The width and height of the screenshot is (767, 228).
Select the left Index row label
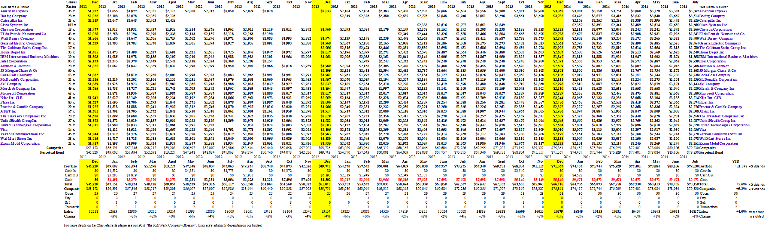pos(69,212)
